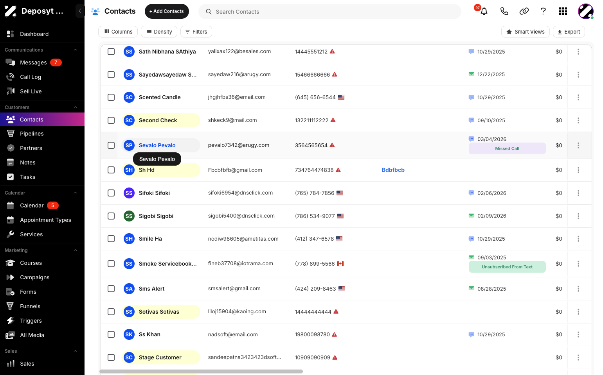
Task: Select checkbox for Sath Nibhana SAthiya
Action: coord(111,52)
